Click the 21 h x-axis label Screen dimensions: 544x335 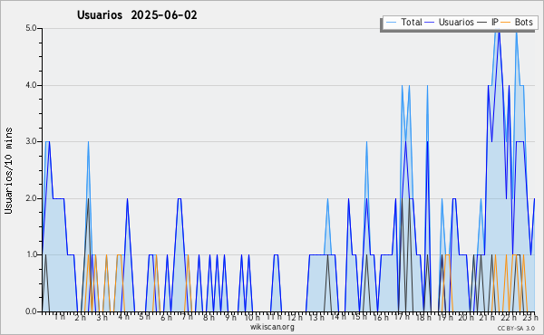[488, 317]
